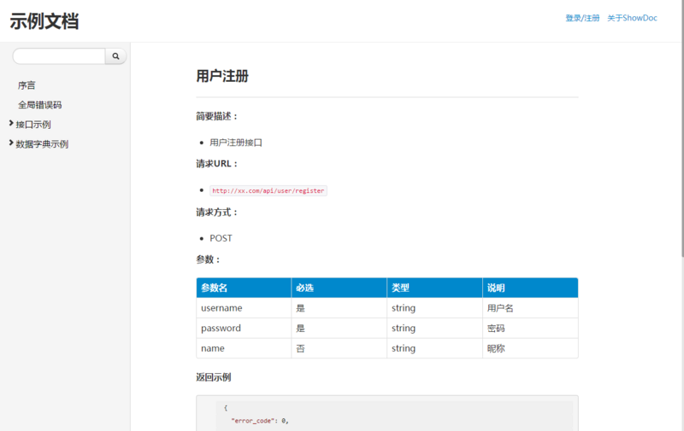Click the 必选 table header
The width and height of the screenshot is (684, 431).
point(304,288)
